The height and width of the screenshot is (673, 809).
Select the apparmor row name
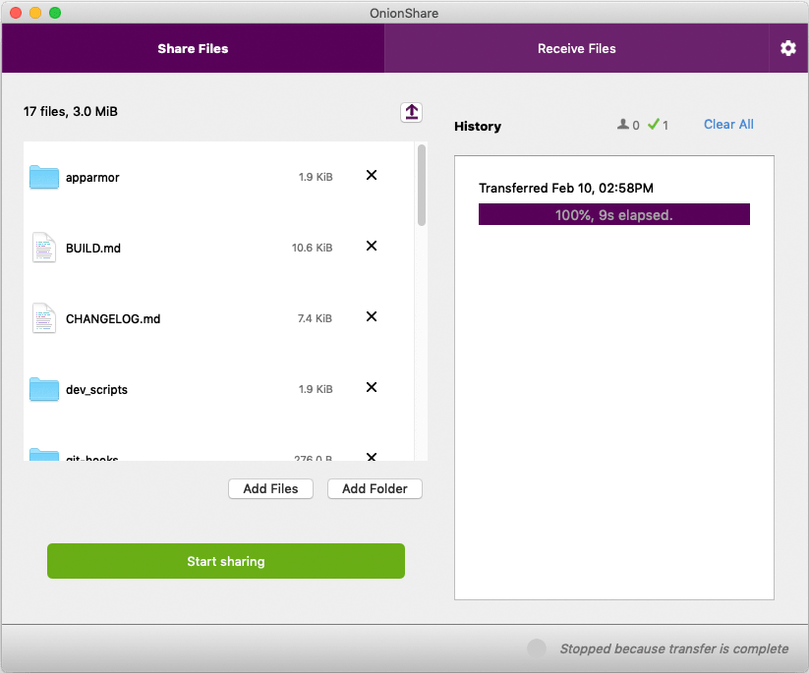click(92, 178)
